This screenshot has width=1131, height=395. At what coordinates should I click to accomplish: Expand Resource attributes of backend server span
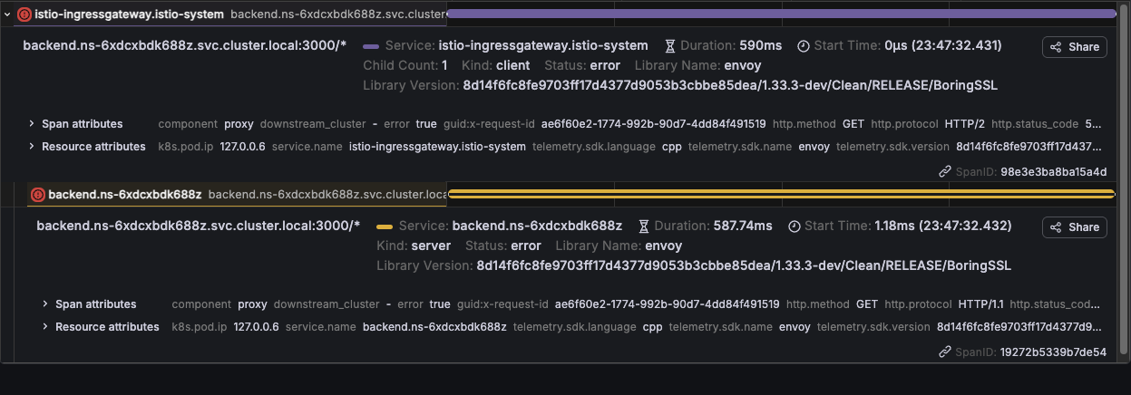(45, 327)
